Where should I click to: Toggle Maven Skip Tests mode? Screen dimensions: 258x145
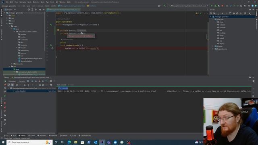(x=237, y=13)
